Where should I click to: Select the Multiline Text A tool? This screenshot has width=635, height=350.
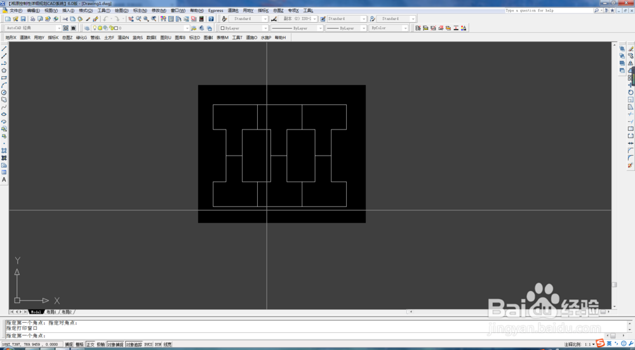(4, 180)
